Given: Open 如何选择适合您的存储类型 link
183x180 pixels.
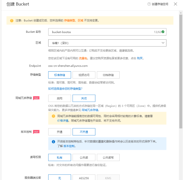Looking at the screenshot, I should coord(65,89).
